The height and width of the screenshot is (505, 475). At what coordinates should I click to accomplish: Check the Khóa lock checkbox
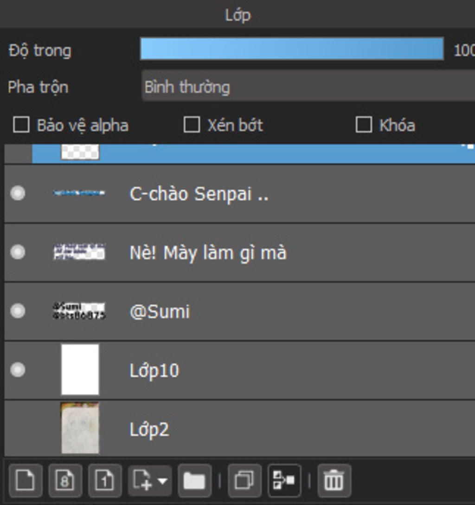[x=363, y=125]
